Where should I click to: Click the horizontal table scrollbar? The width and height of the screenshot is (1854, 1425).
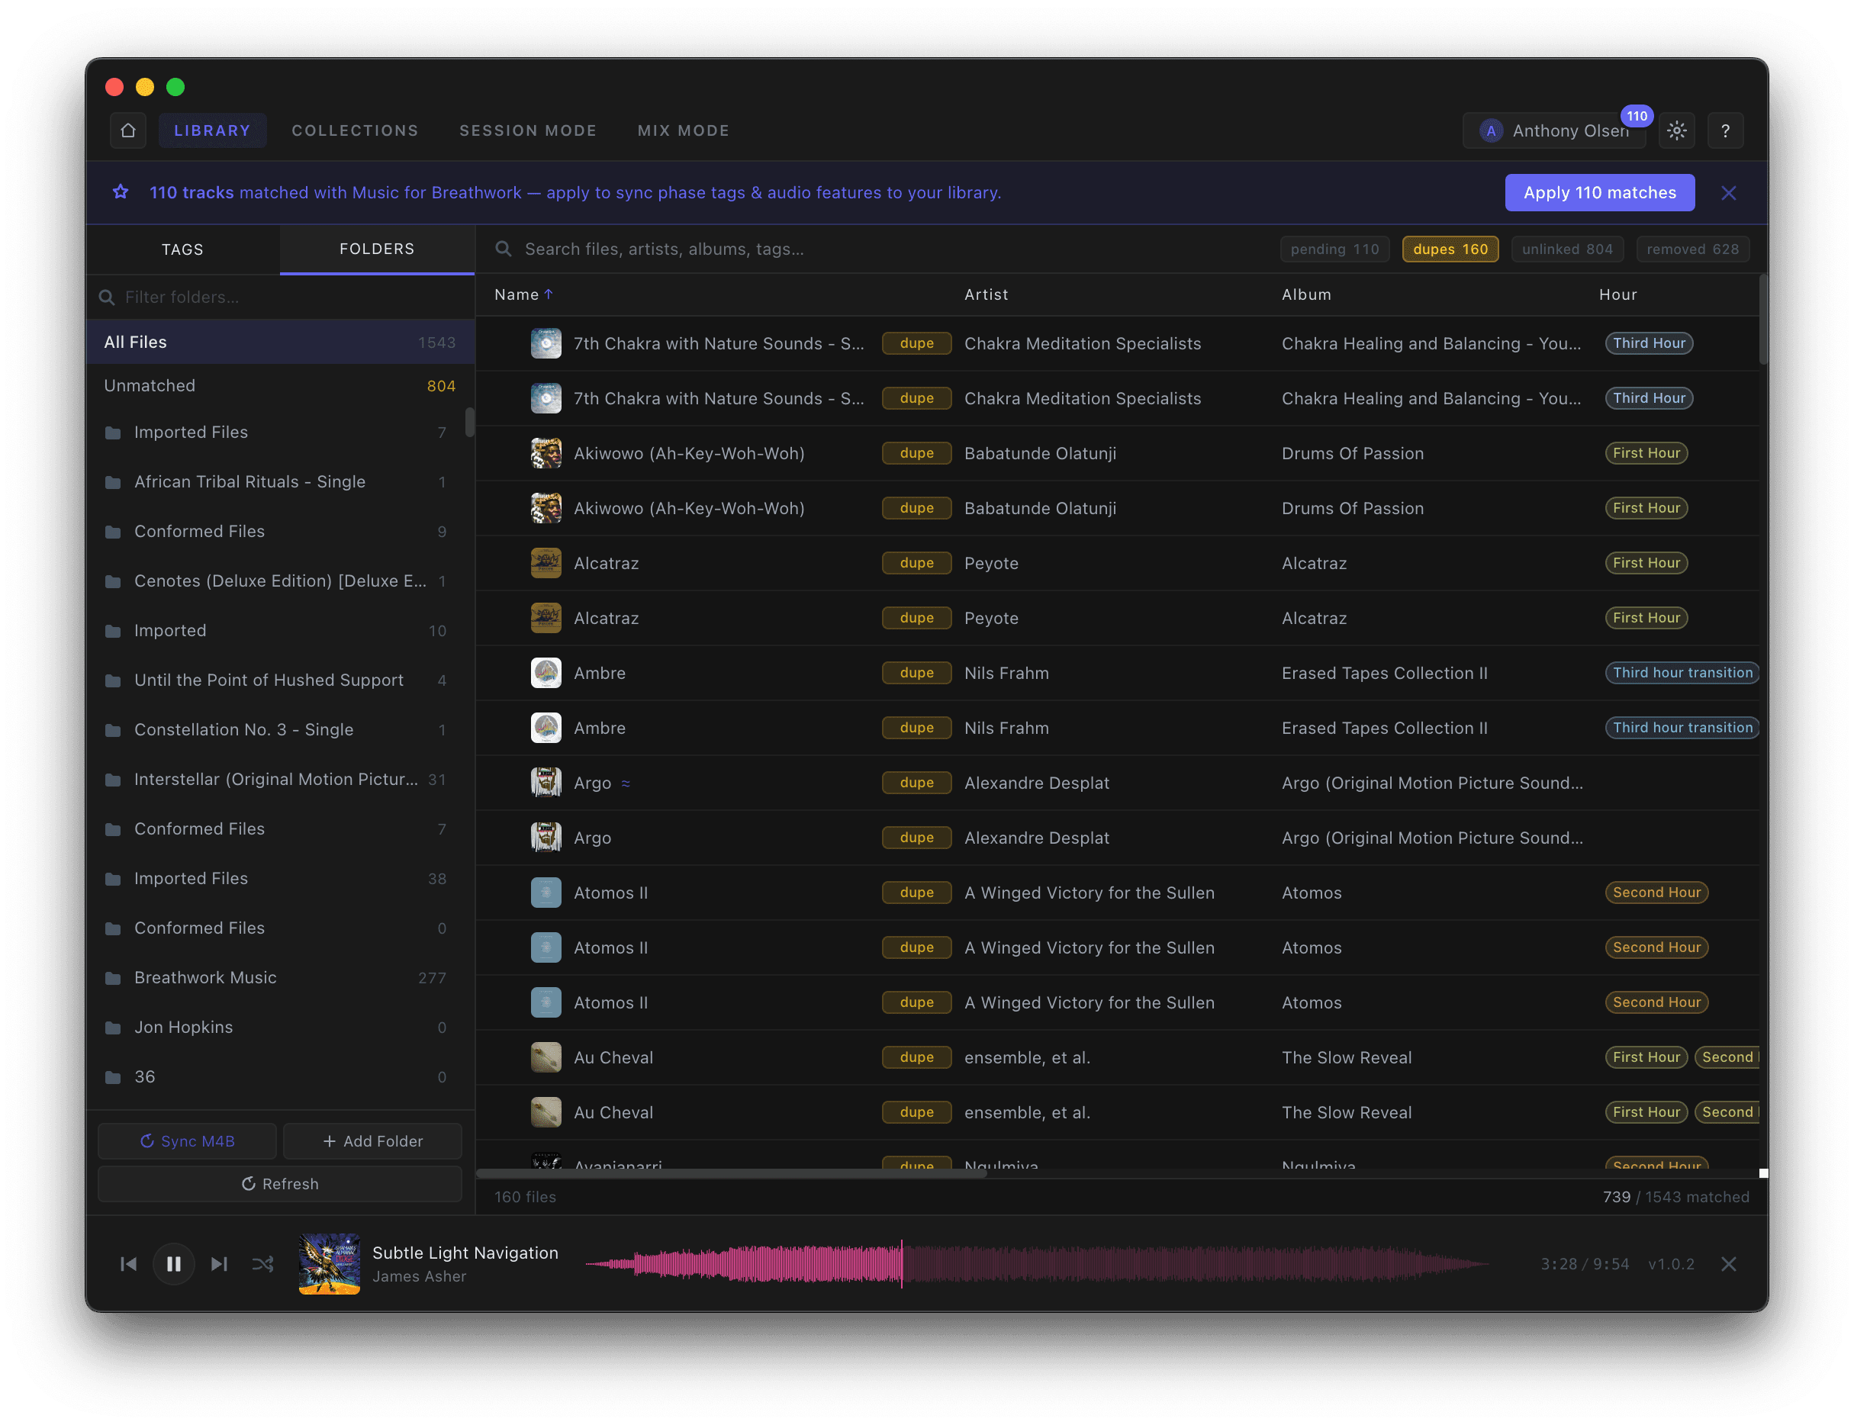[731, 1173]
